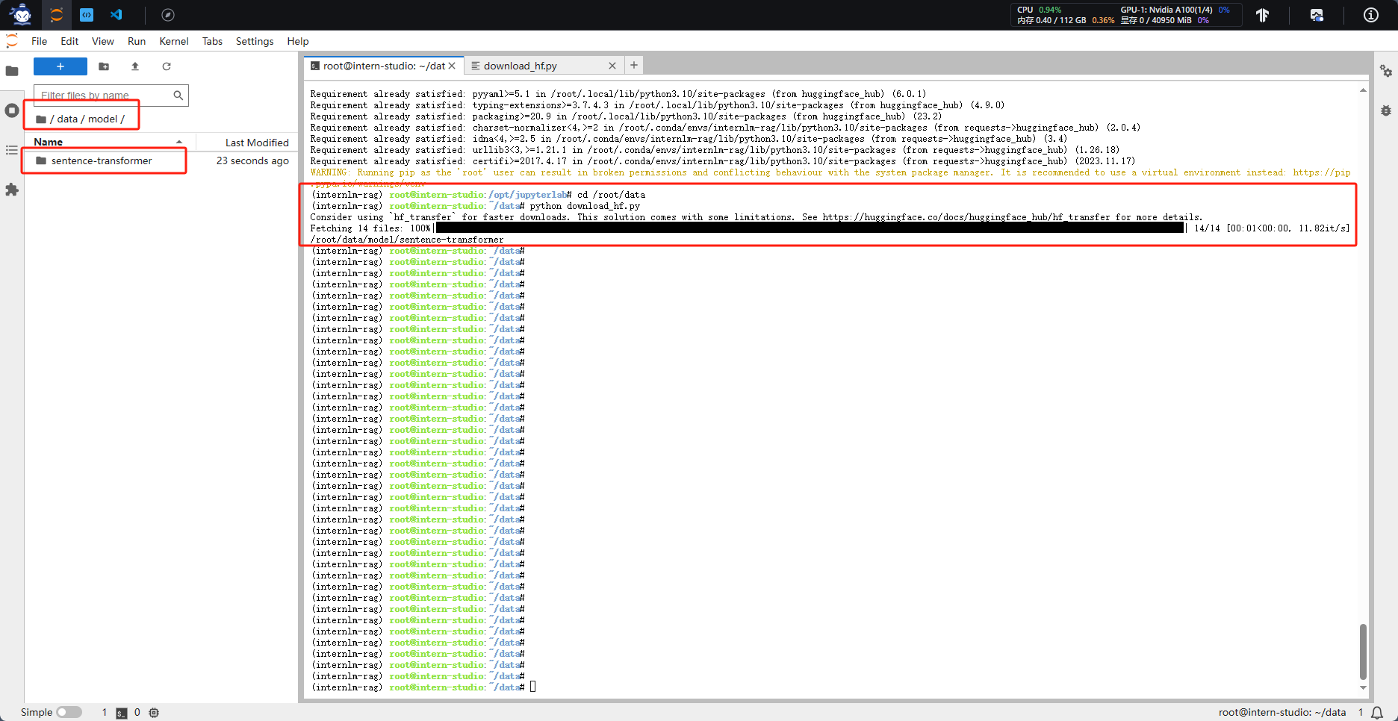Open the extension manager puzzle icon
Screen dimensions: 1398x721
[12, 190]
